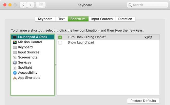The image size is (170, 105).
Task: Enable the Show Launchpad checkbox
Action: coord(60,43)
